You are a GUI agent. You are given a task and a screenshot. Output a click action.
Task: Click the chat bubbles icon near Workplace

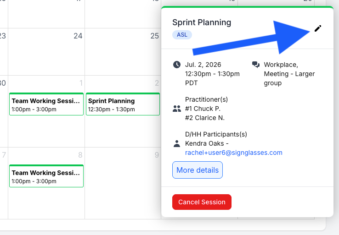tap(256, 65)
